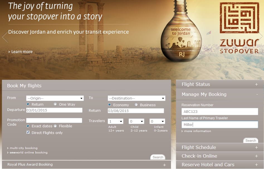Expand Flight Schedule plus icon
The width and height of the screenshot is (264, 169).
tap(256, 148)
